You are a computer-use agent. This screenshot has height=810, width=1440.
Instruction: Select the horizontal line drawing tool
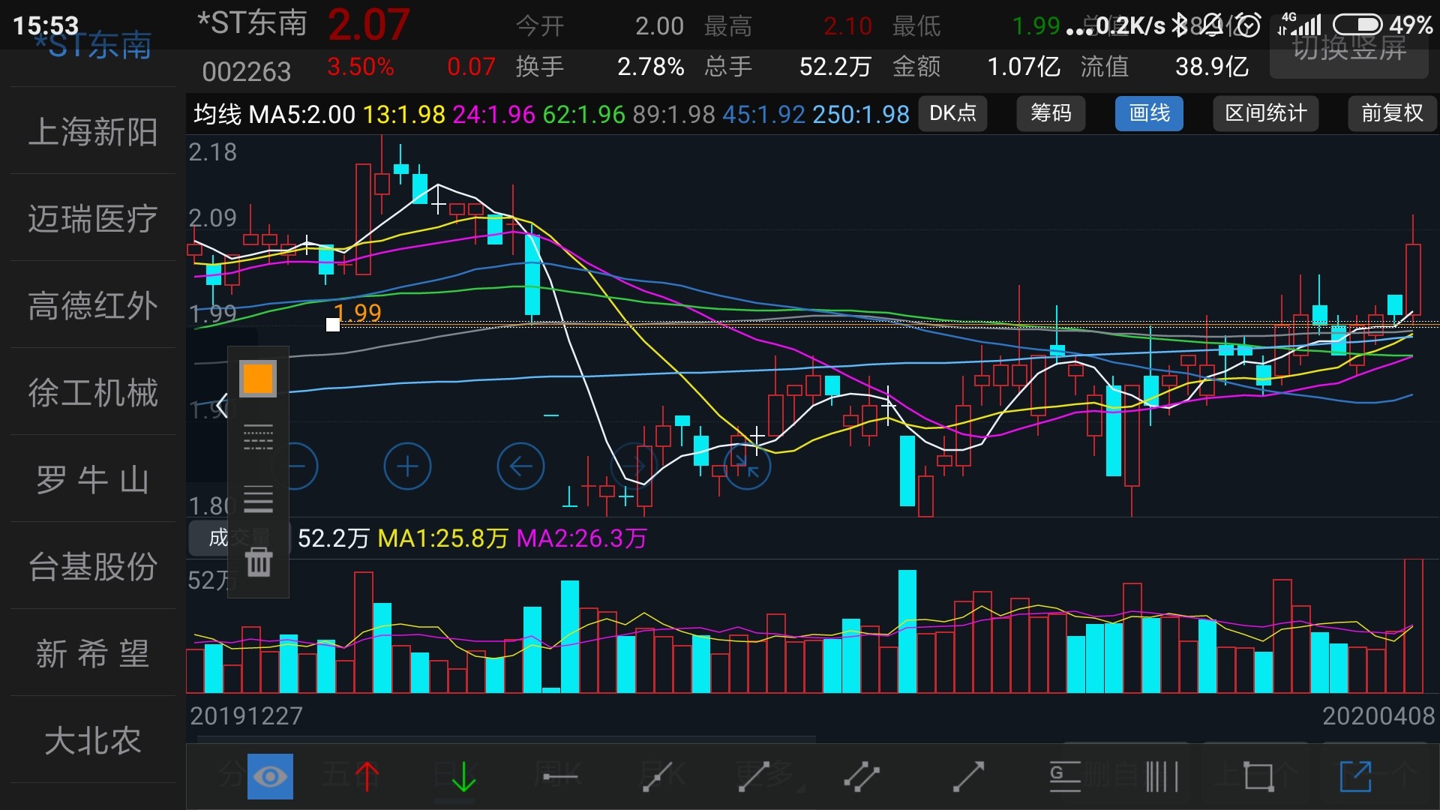[560, 776]
